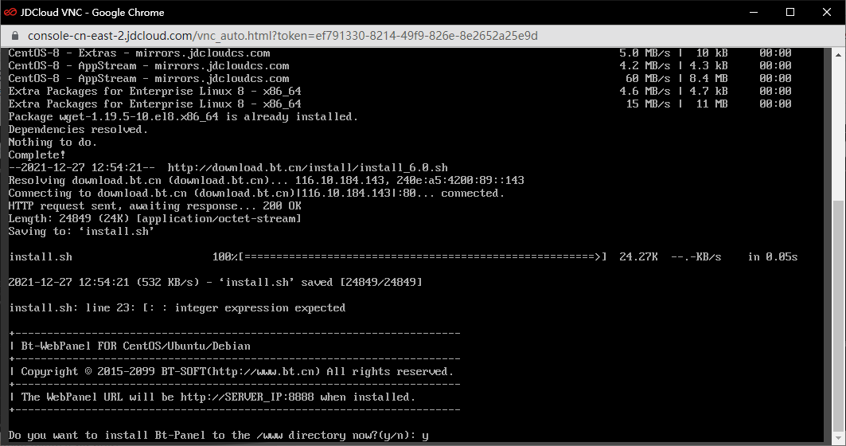Viewport: 846px width, 446px height.
Task: Click the 'Length: 24849 (24K)' line
Action: (x=155, y=219)
